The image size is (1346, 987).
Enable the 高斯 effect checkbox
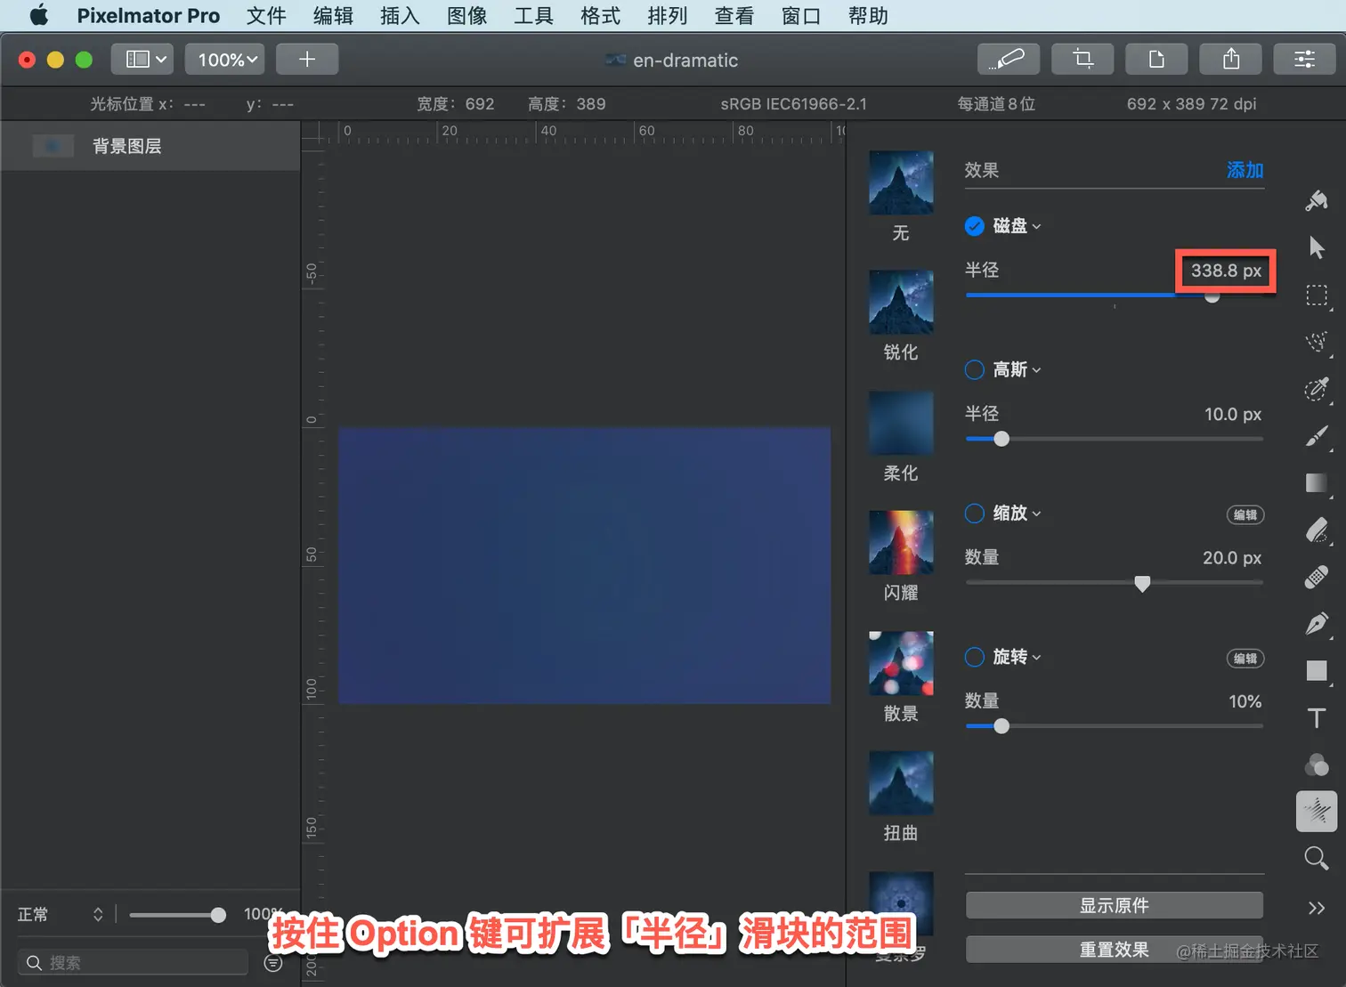(x=975, y=369)
